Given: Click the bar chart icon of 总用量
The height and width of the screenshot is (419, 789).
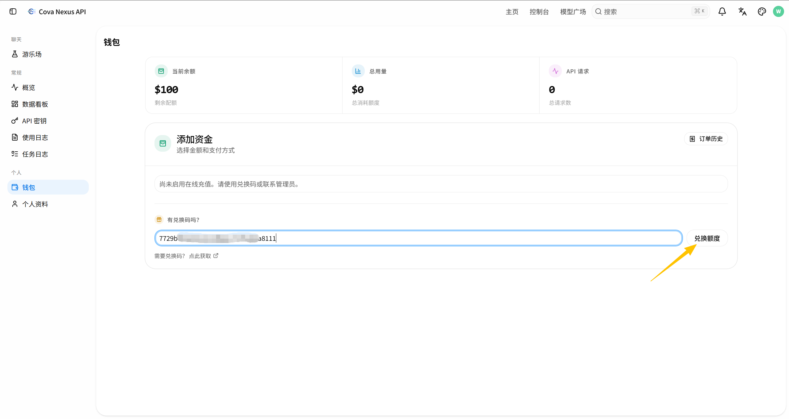Looking at the screenshot, I should click(x=358, y=71).
